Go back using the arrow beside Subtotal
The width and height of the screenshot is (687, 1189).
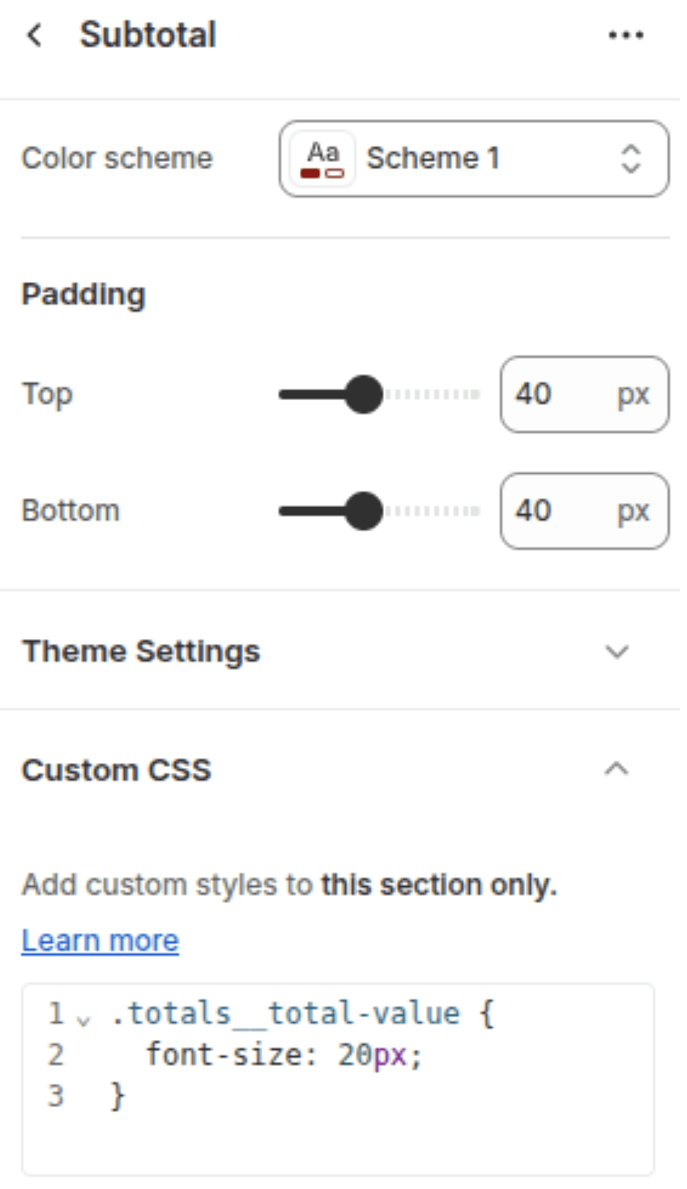tap(34, 35)
